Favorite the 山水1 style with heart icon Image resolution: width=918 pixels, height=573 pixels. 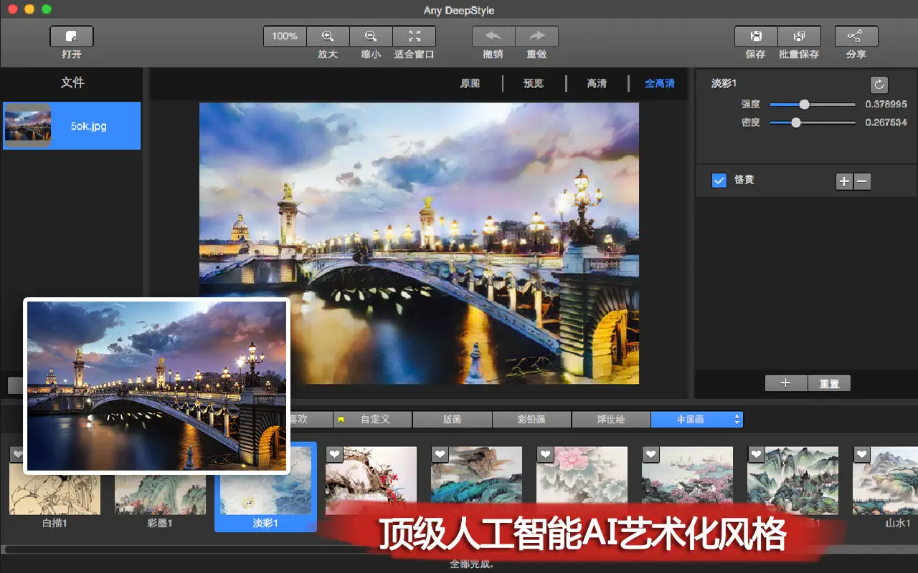pos(861,453)
